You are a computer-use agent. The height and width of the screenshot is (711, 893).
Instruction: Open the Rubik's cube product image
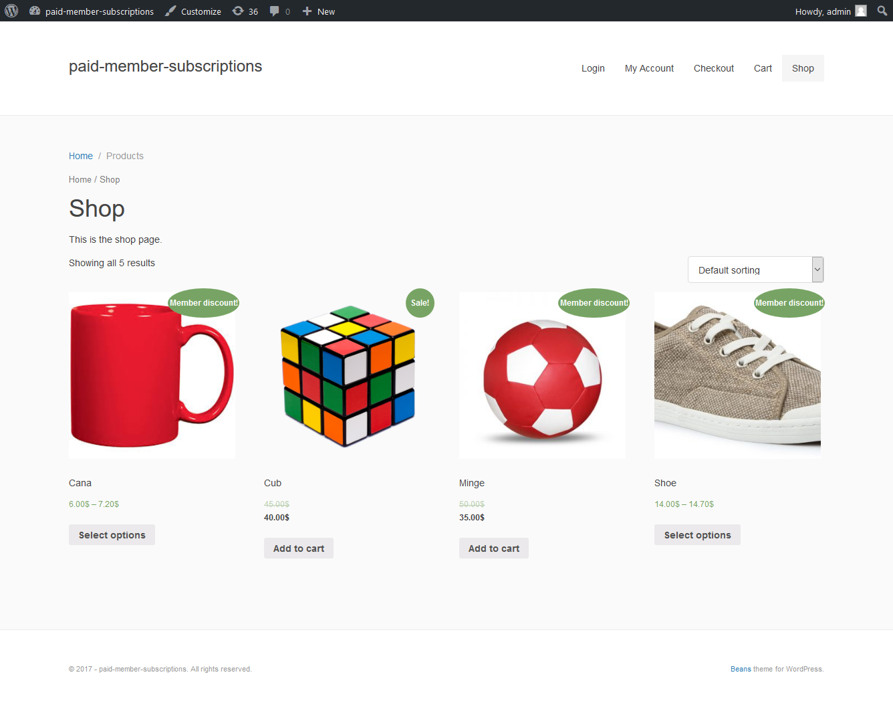tap(348, 376)
